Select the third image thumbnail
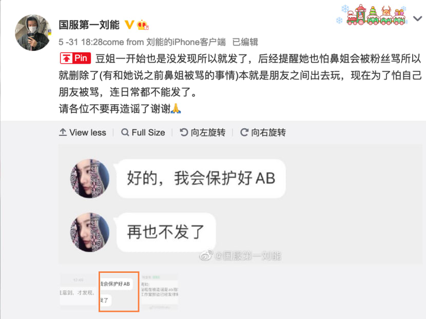This screenshot has height=319, width=426. pyautogui.click(x=160, y=292)
